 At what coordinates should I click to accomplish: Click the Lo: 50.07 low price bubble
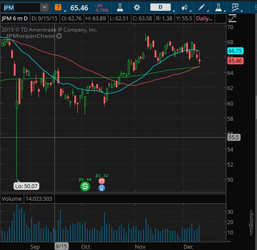coord(26,186)
